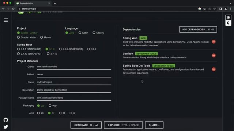This screenshot has width=234, height=131.
Task: Click the Generate button
Action: point(86,125)
